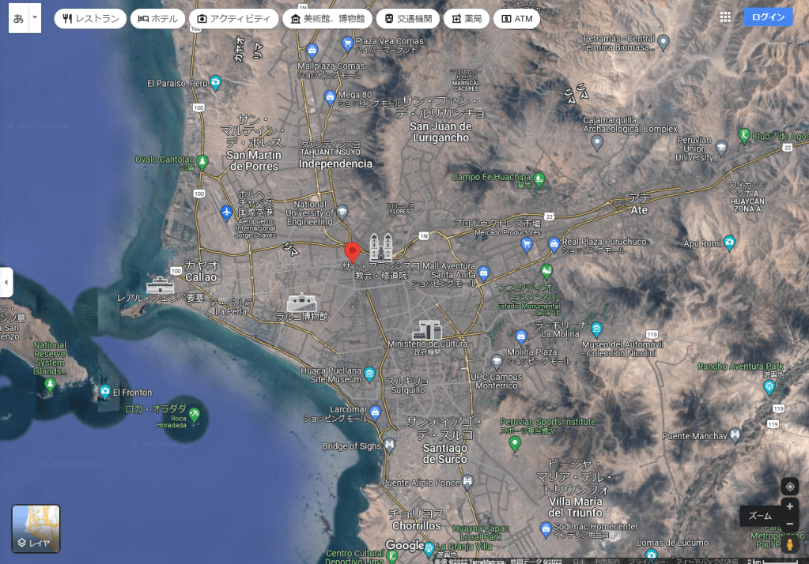This screenshot has height=564, width=809.
Task: Click the Jorge Chavez airport icon
Action: point(227,212)
